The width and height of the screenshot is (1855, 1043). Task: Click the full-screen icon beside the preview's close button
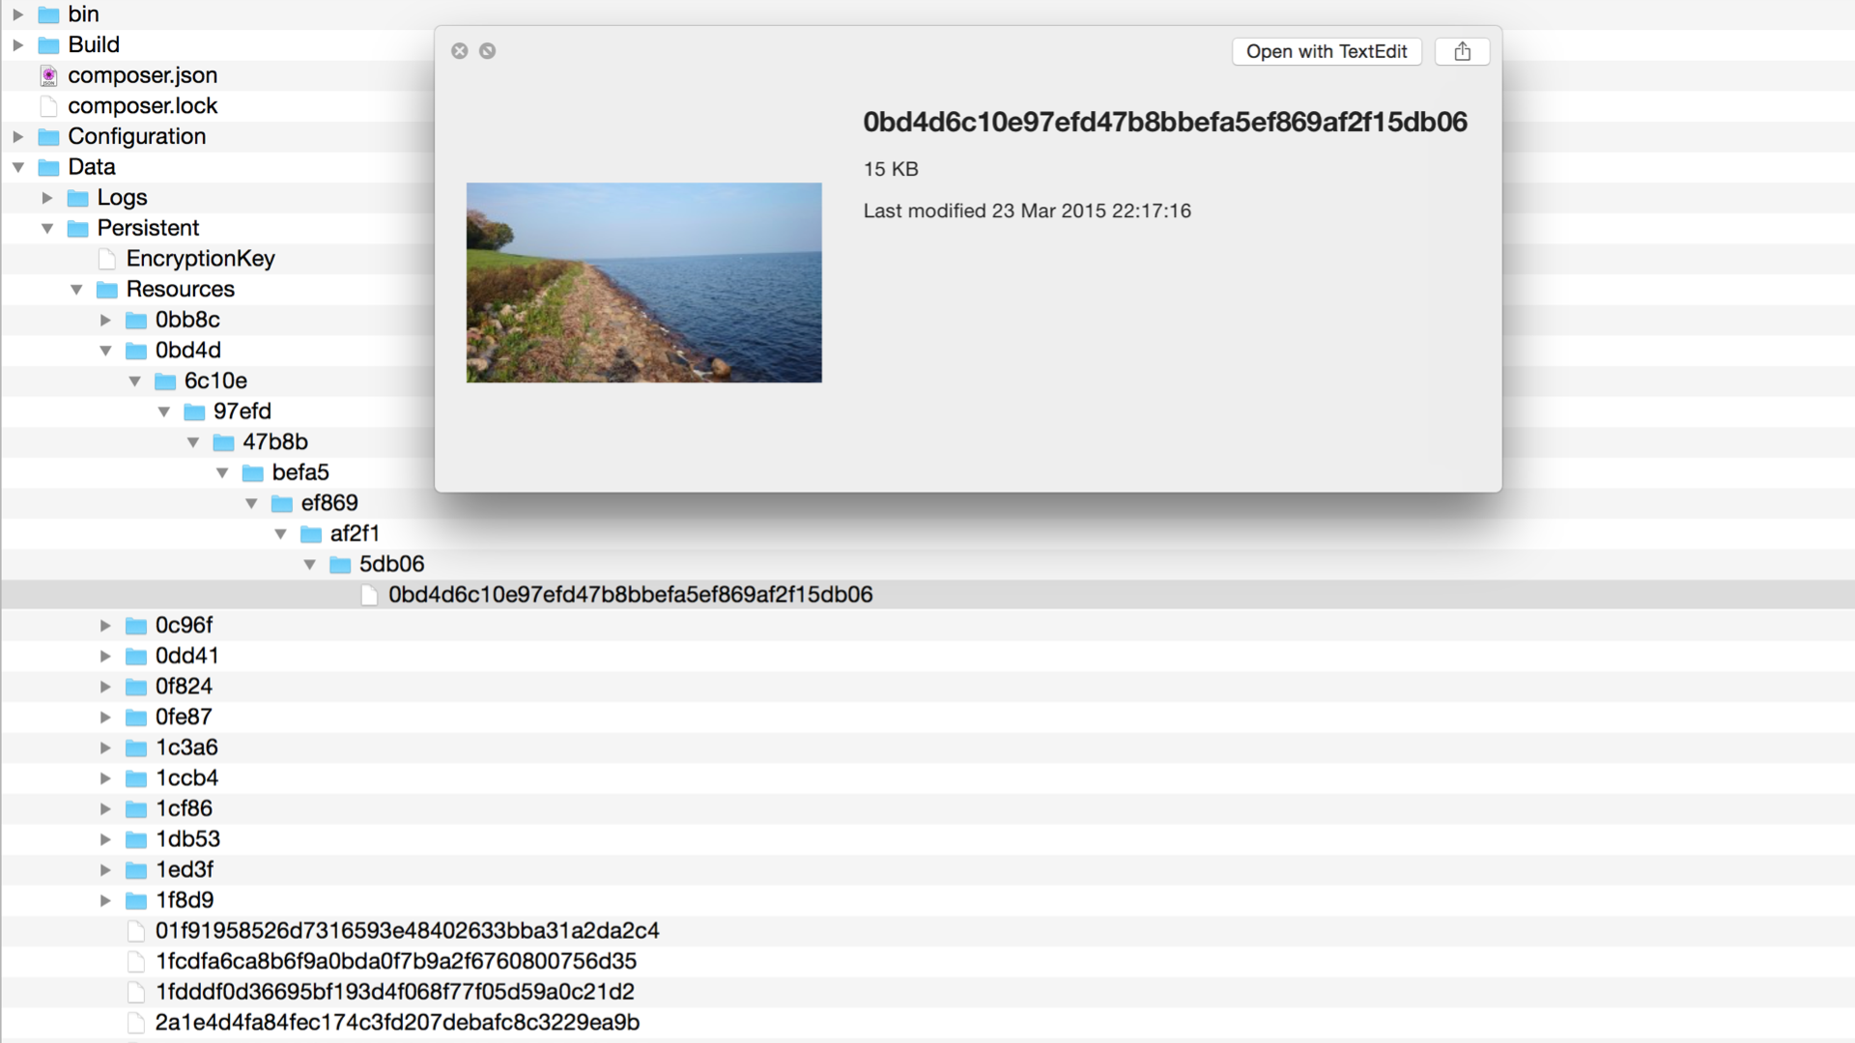(x=488, y=51)
